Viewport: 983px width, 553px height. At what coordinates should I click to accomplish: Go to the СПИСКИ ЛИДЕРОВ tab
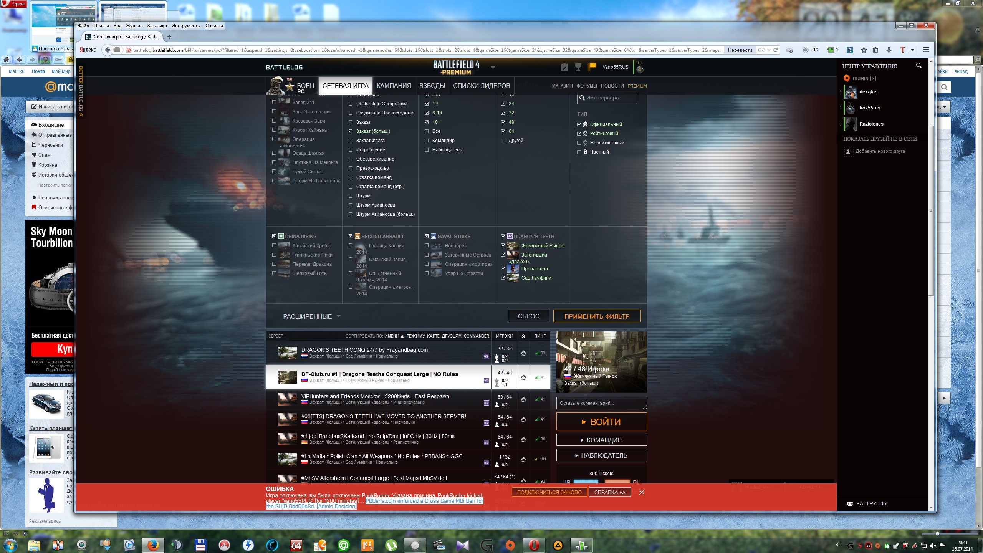[482, 86]
